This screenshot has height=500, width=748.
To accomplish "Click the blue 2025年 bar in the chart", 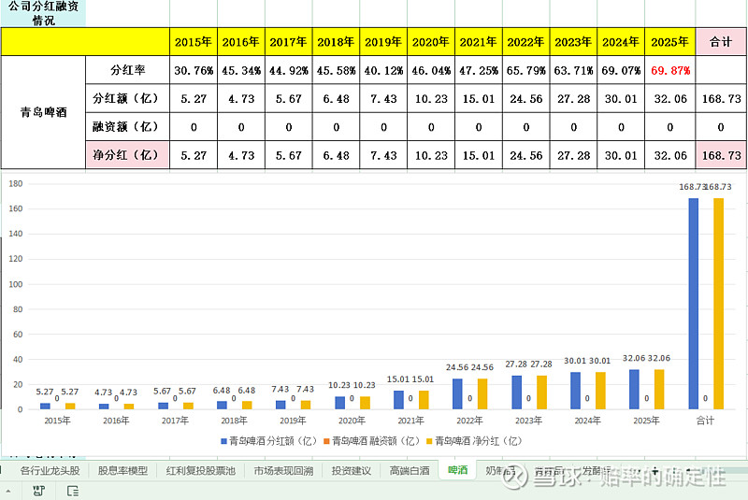I will pyautogui.click(x=634, y=389).
